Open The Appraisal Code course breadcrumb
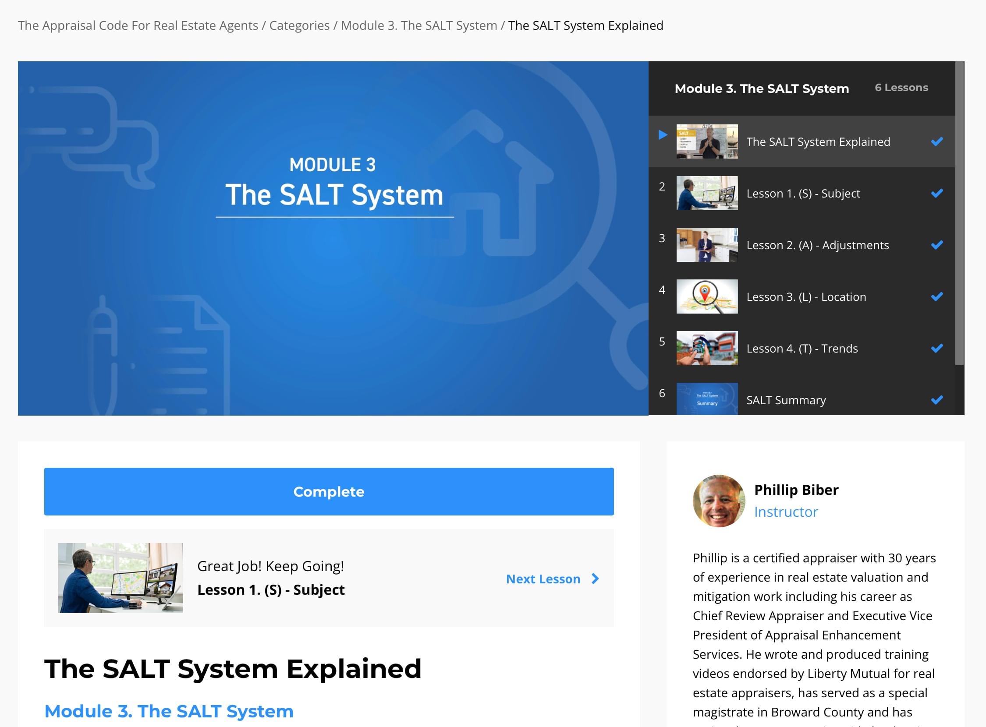 [x=138, y=25]
